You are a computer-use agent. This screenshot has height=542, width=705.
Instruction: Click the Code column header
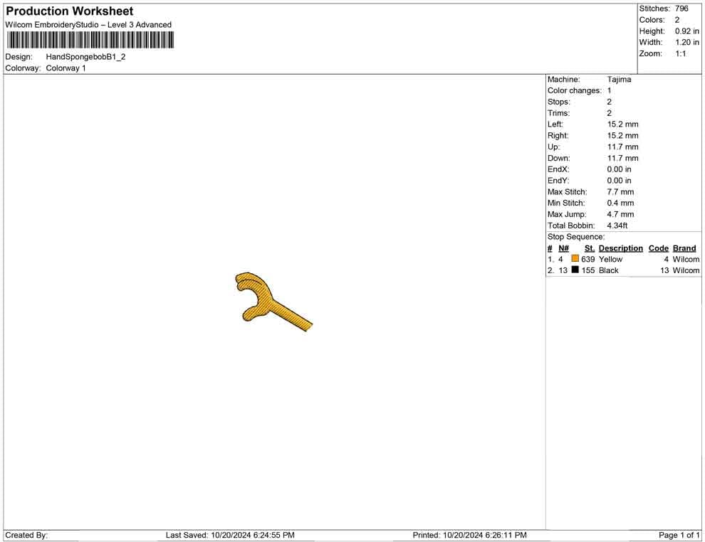[x=658, y=248]
